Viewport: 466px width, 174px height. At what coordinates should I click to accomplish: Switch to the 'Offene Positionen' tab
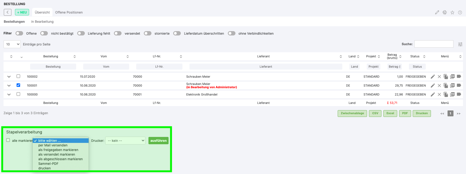pyautogui.click(x=69, y=12)
